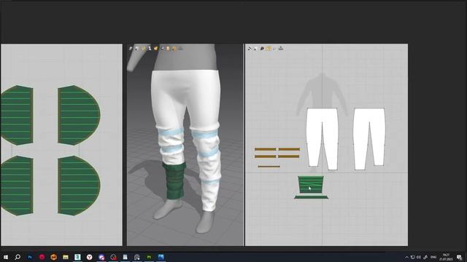Show hidden tray icons chevron
467x262 pixels.
click(406, 257)
